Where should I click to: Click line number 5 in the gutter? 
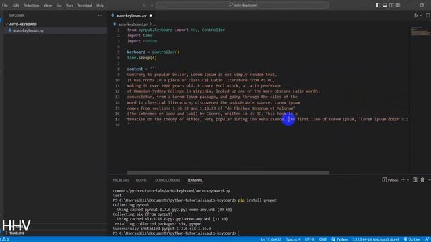click(x=119, y=52)
